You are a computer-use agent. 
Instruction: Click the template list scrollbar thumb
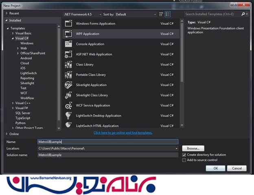coord(182,52)
